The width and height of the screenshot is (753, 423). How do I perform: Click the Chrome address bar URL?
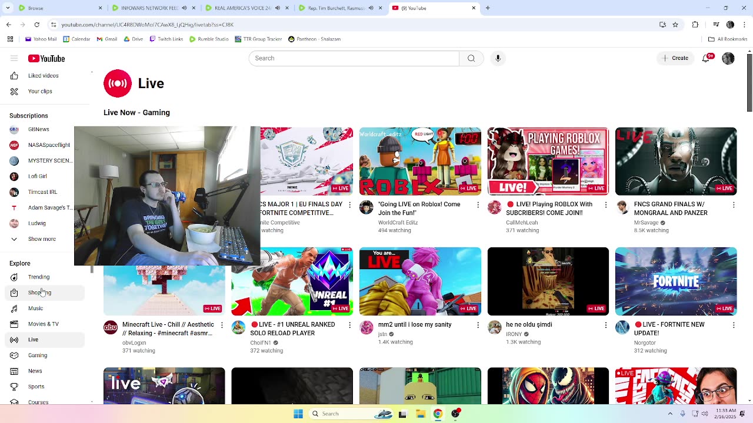(x=147, y=25)
